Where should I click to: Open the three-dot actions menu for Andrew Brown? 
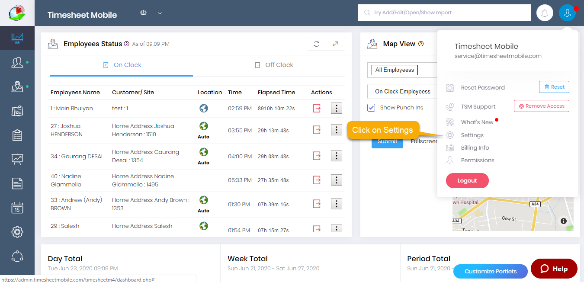pyautogui.click(x=337, y=204)
